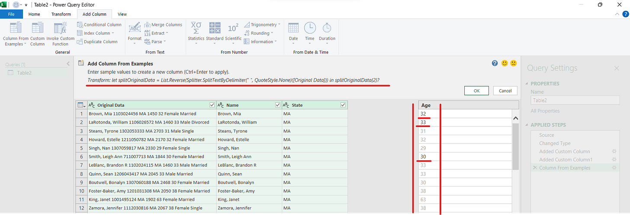Click row number 7 header

coord(81,165)
